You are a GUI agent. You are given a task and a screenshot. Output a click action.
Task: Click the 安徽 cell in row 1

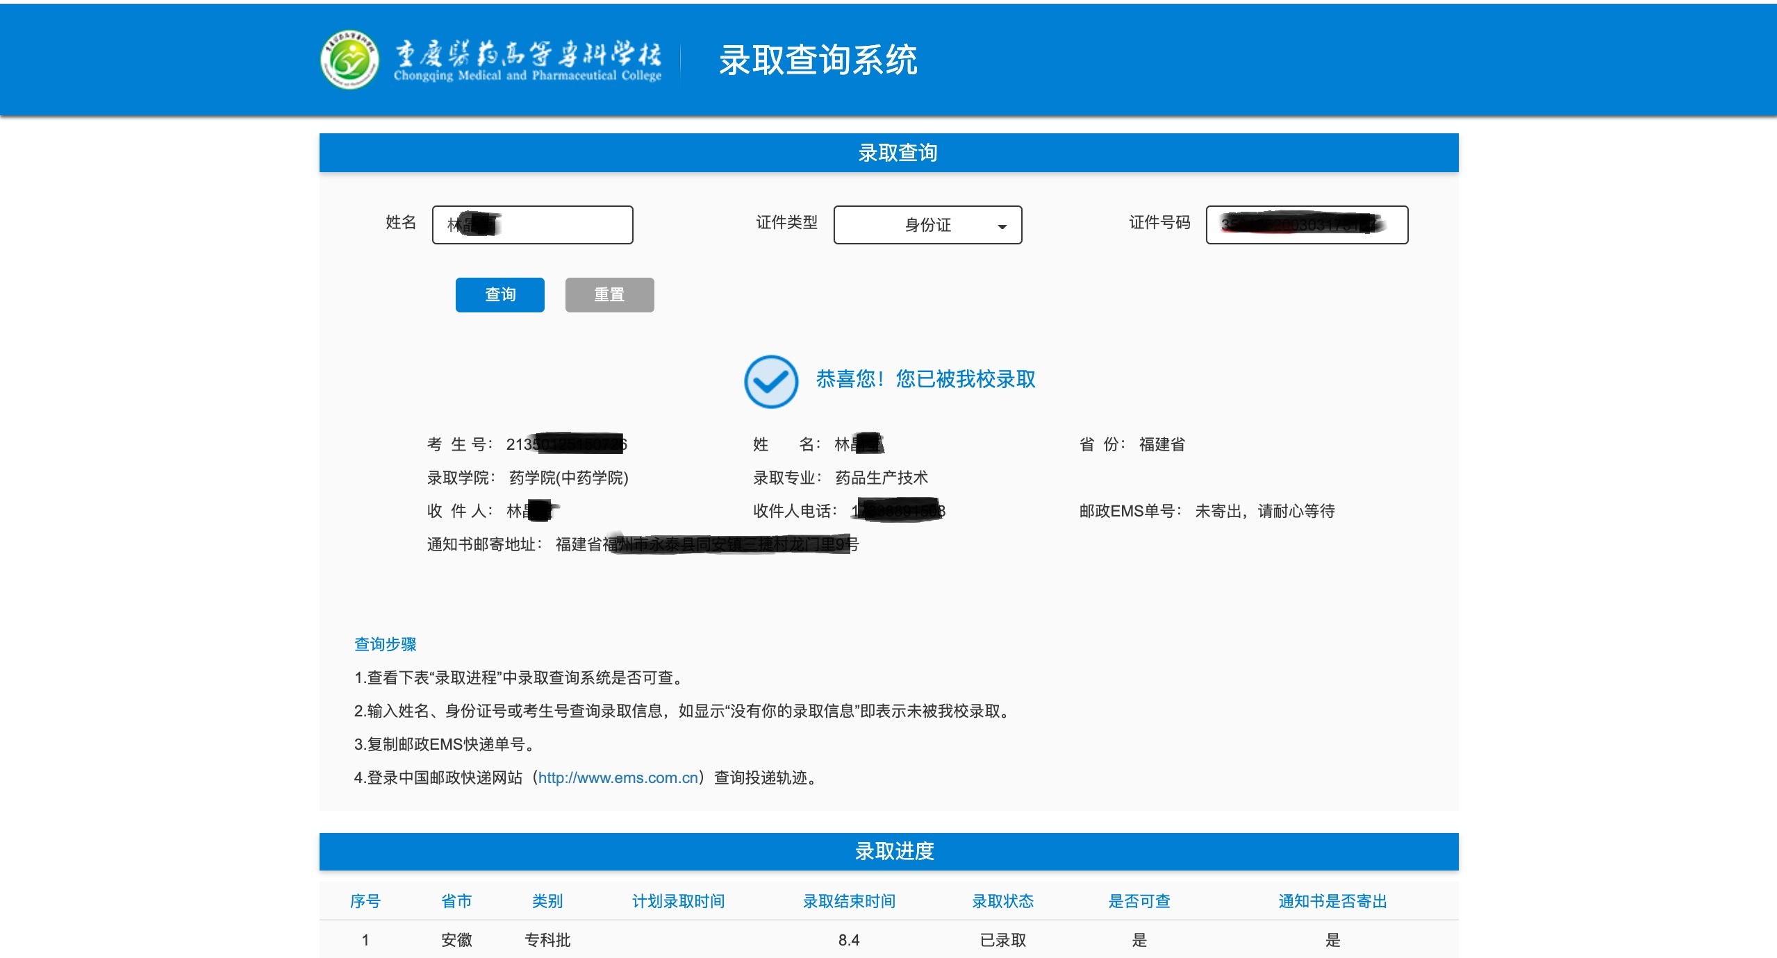click(456, 940)
